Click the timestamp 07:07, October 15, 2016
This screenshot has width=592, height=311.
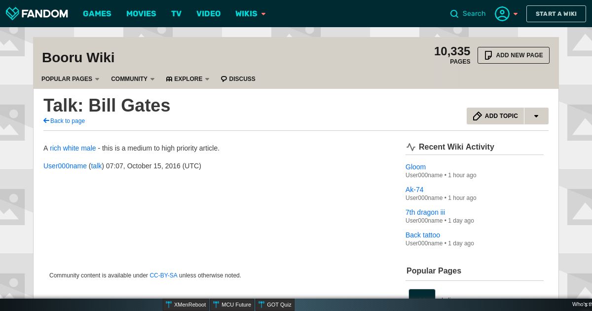pyautogui.click(x=143, y=166)
